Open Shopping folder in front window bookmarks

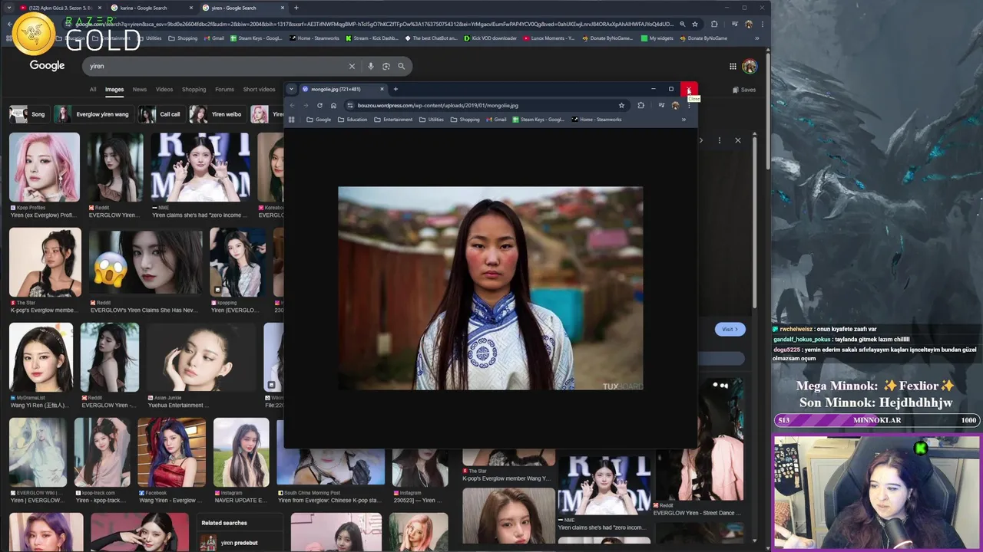[465, 120]
